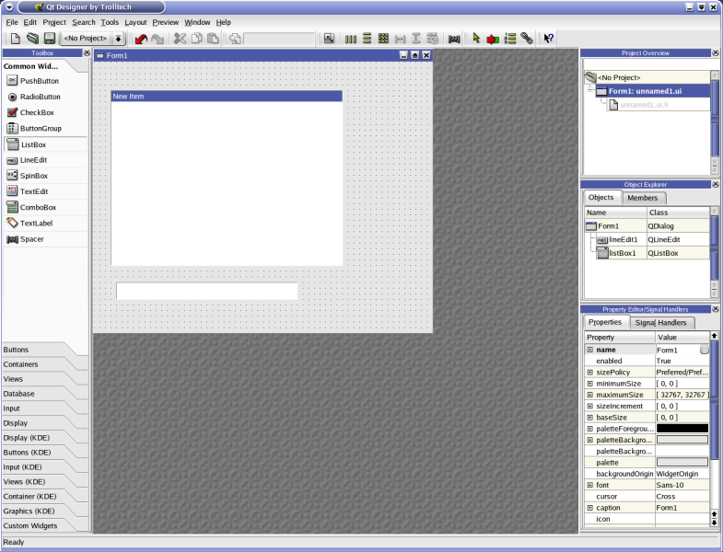
Task: Pick Spacer widget in Toolbox
Action: click(x=45, y=239)
